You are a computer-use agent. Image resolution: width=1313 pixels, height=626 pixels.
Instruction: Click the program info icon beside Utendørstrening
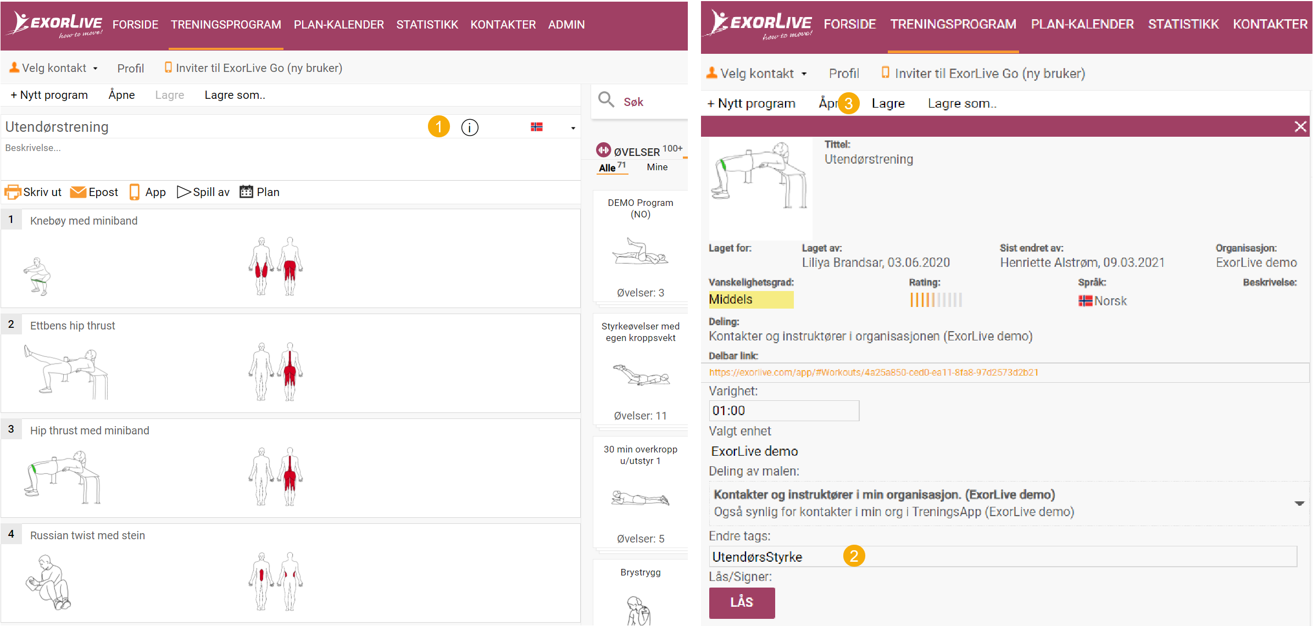pos(470,127)
